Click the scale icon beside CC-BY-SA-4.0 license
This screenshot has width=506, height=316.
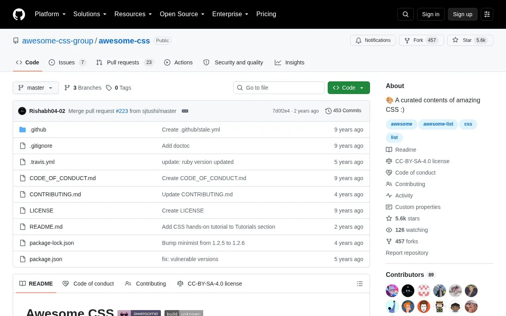(x=389, y=161)
